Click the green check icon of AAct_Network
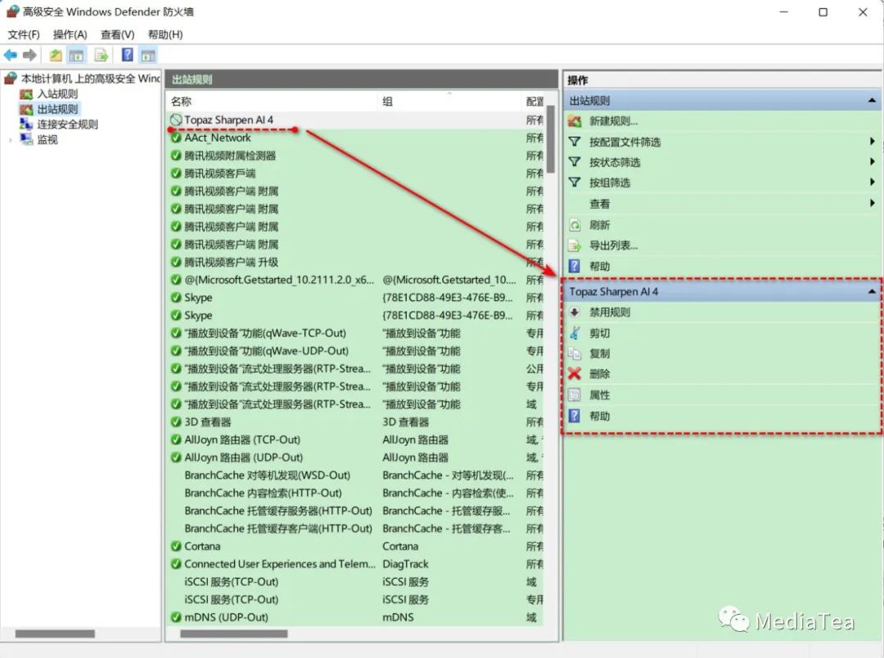This screenshot has height=658, width=884. tap(176, 137)
